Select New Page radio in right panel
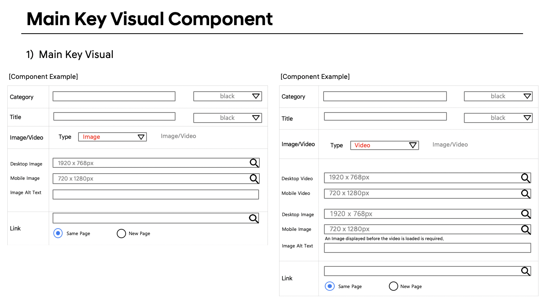Image resolution: width=542 pixels, height=307 pixels. 393,287
